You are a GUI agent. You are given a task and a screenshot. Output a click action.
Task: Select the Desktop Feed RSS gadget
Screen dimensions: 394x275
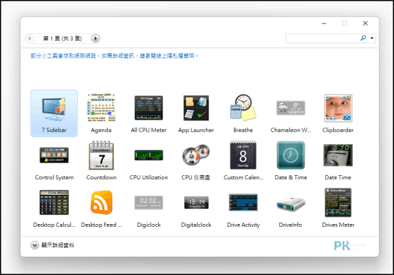101,203
